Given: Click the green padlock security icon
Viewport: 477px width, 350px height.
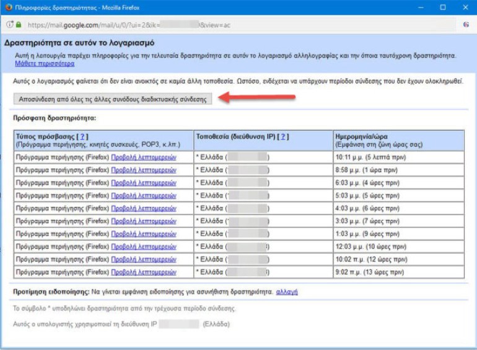Looking at the screenshot, I should tap(18, 25).
